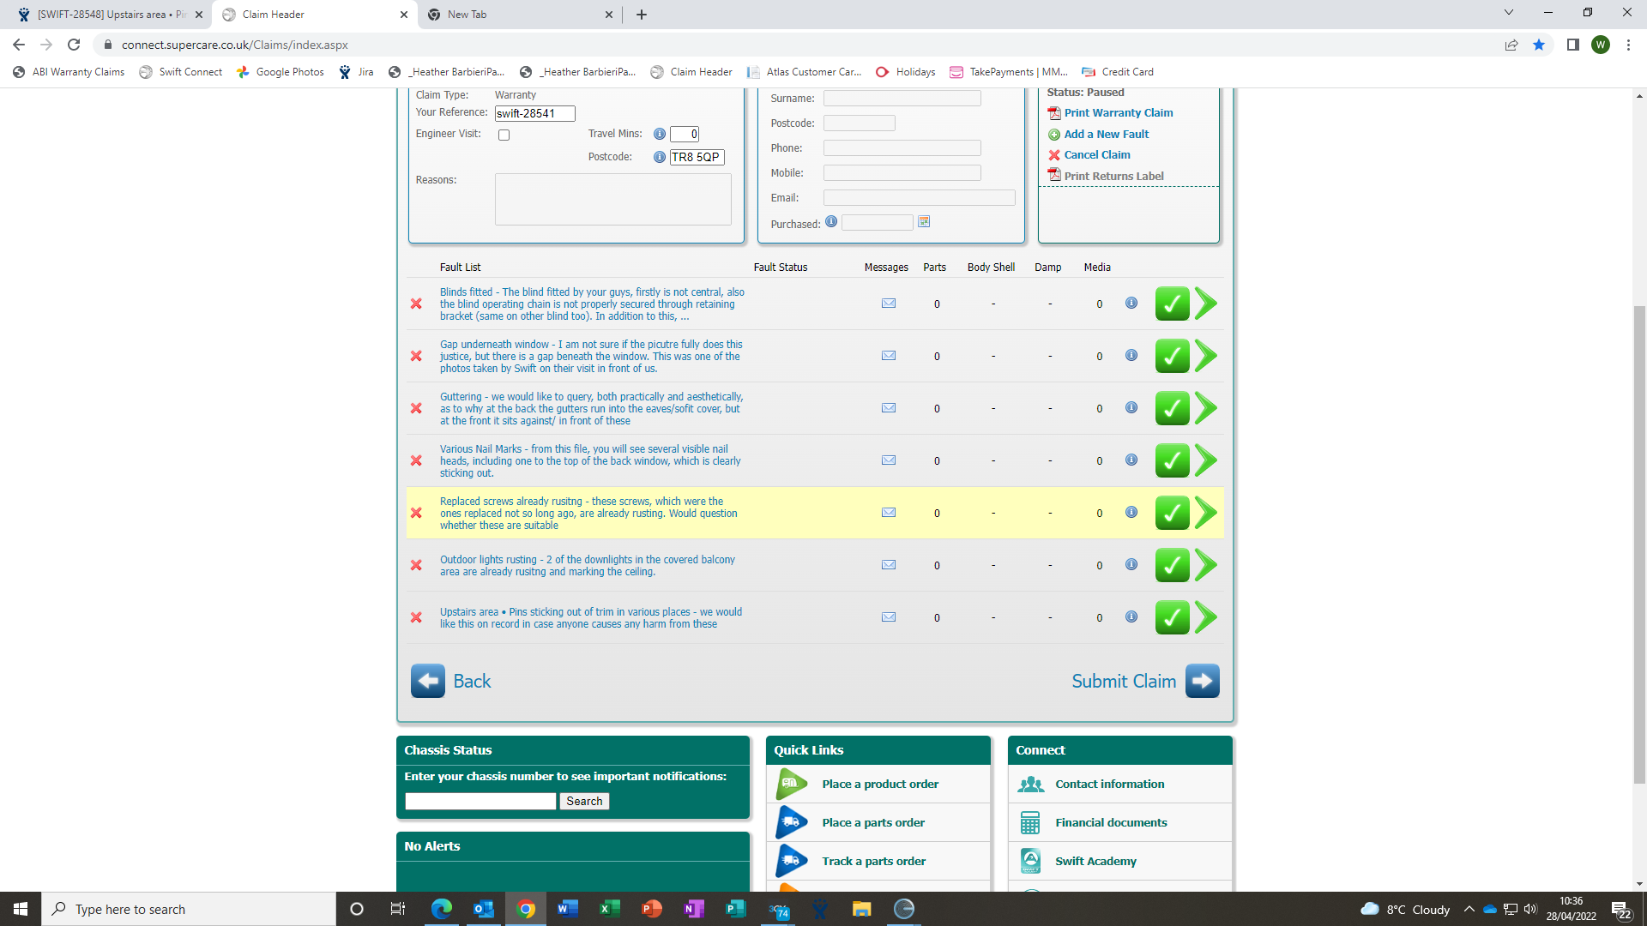
Task: Open messages envelope for Guttering fault
Action: coord(889,408)
